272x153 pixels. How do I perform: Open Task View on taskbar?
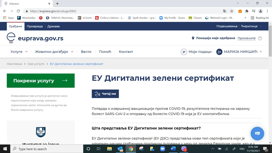(x=99, y=149)
